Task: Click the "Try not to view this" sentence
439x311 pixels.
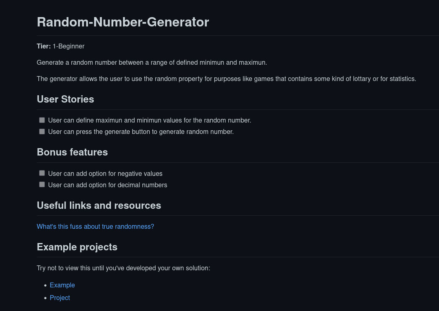Action: coord(123,268)
